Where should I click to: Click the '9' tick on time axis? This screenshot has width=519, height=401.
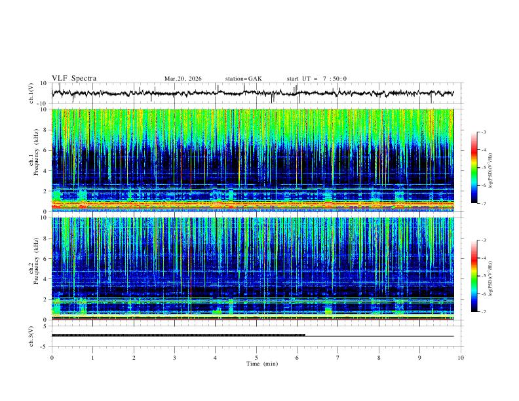pos(419,358)
